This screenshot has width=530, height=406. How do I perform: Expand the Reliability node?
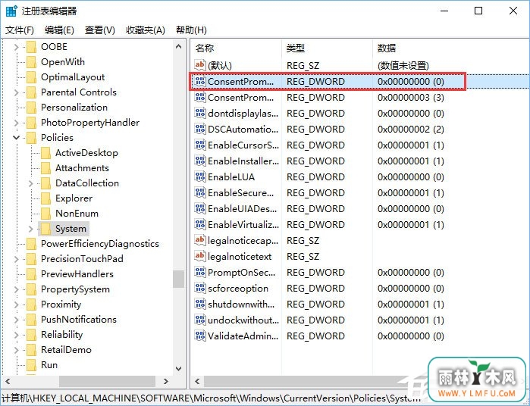(x=16, y=335)
